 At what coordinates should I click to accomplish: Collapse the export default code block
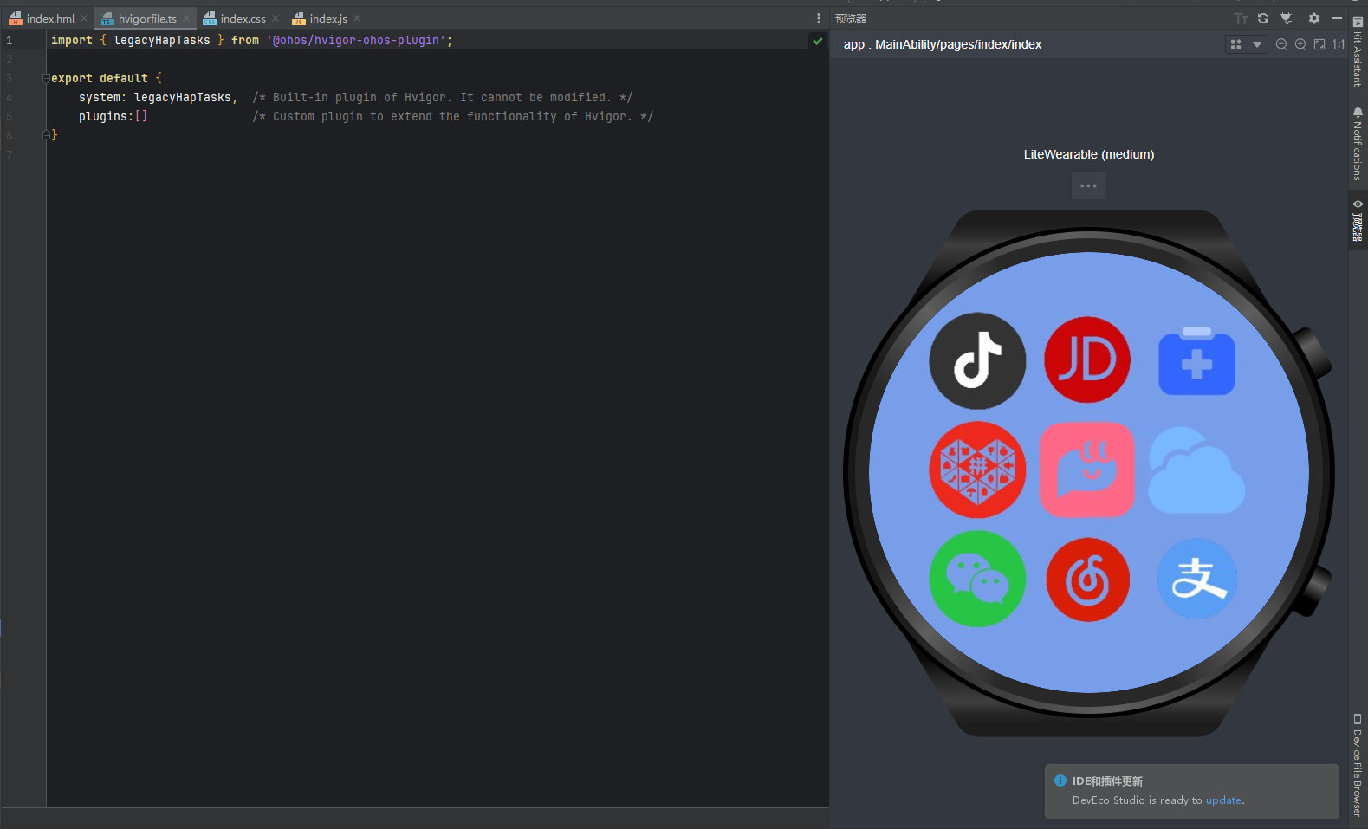pyautogui.click(x=46, y=79)
